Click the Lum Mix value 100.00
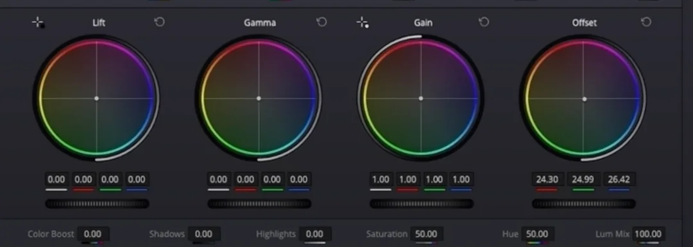The height and width of the screenshot is (247, 693). click(x=648, y=234)
